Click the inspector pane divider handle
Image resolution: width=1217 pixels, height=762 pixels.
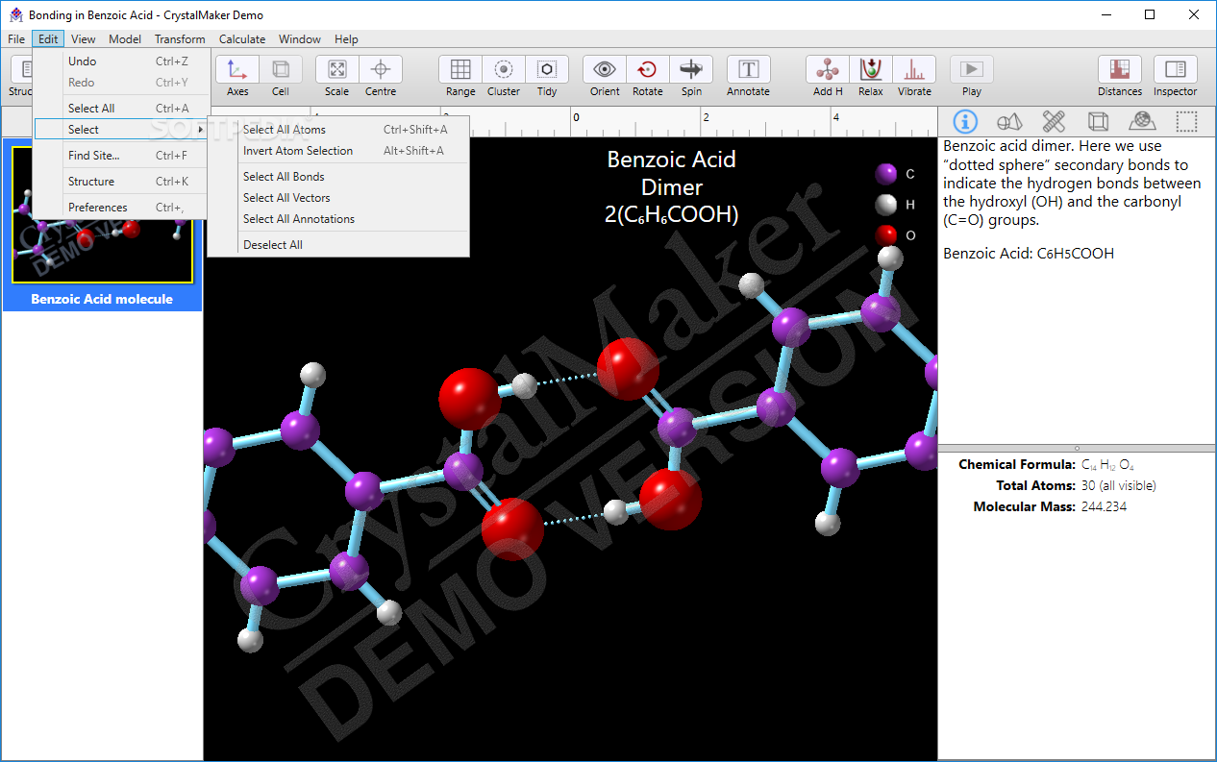[1077, 448]
